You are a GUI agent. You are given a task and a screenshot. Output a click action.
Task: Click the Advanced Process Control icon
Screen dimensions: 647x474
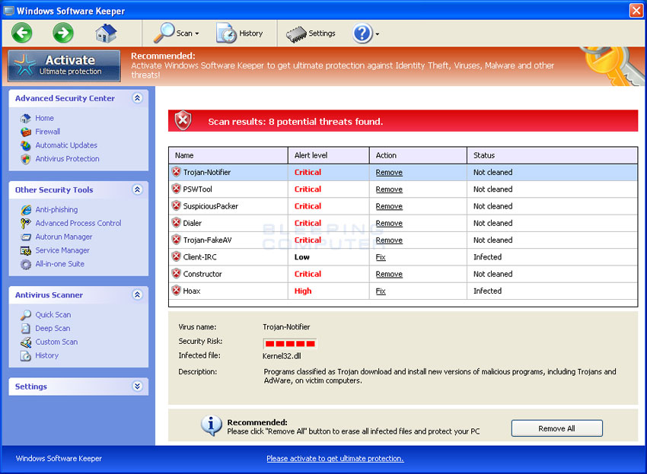click(26, 223)
